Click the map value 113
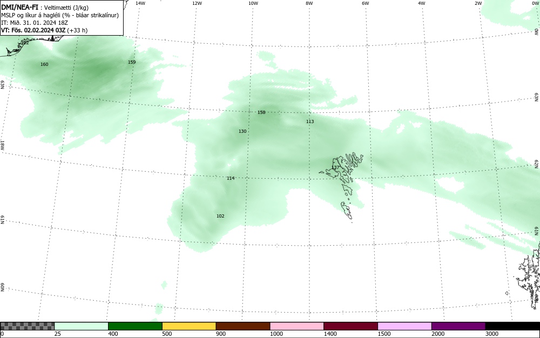 310,121
